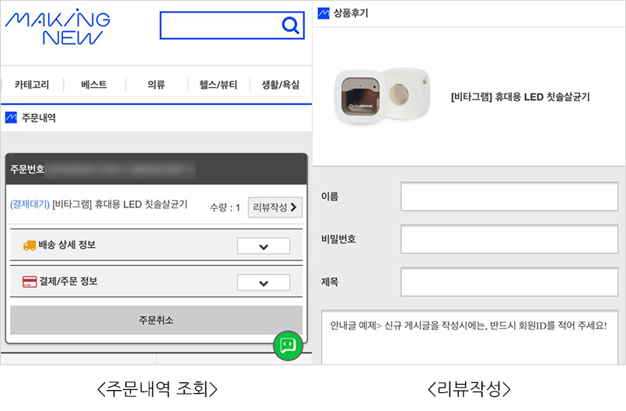
Task: Go to the 의류 tab
Action: [x=156, y=85]
